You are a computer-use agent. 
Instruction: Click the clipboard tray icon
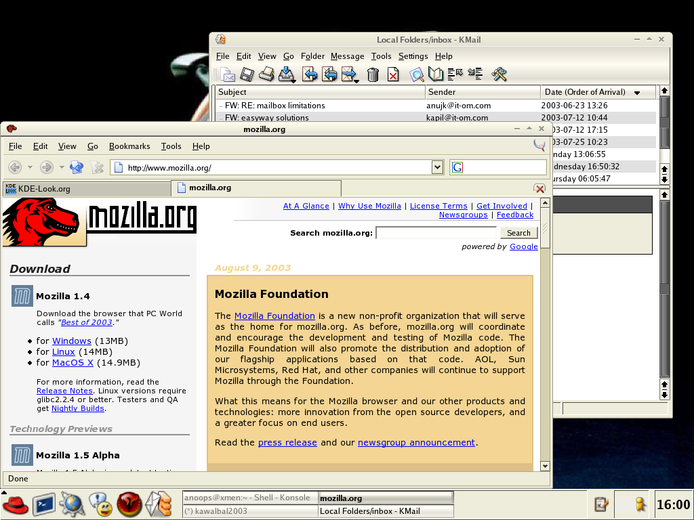click(601, 504)
